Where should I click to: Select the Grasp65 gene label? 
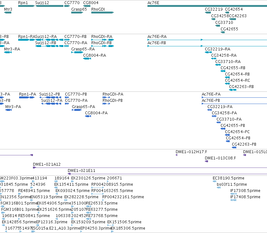(79, 9)
